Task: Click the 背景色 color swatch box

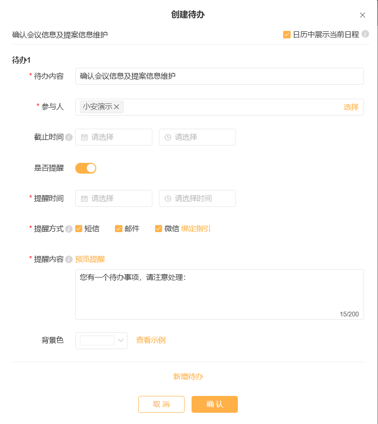Action: 97,340
